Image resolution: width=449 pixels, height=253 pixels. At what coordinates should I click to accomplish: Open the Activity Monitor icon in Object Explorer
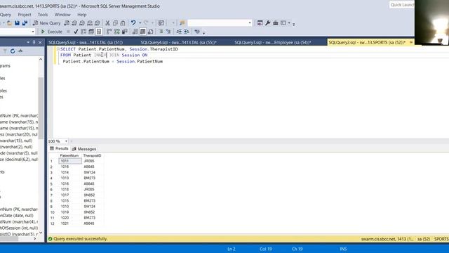coord(20,51)
